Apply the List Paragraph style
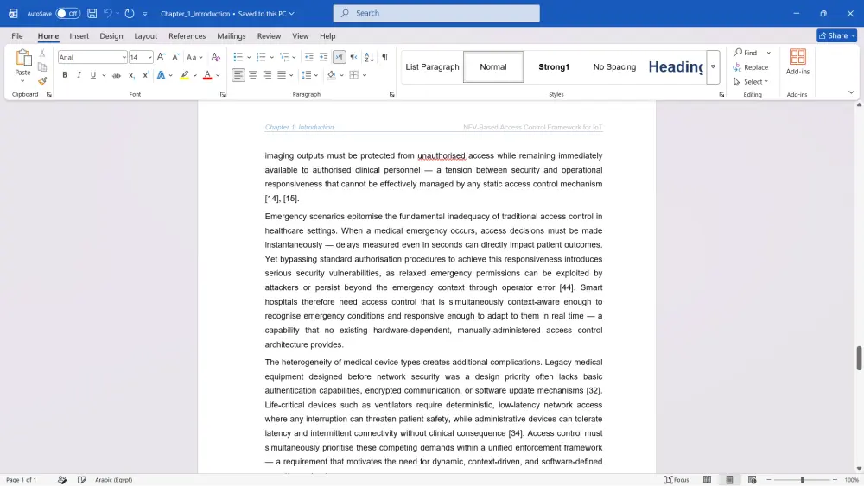The image size is (864, 486). pos(432,66)
